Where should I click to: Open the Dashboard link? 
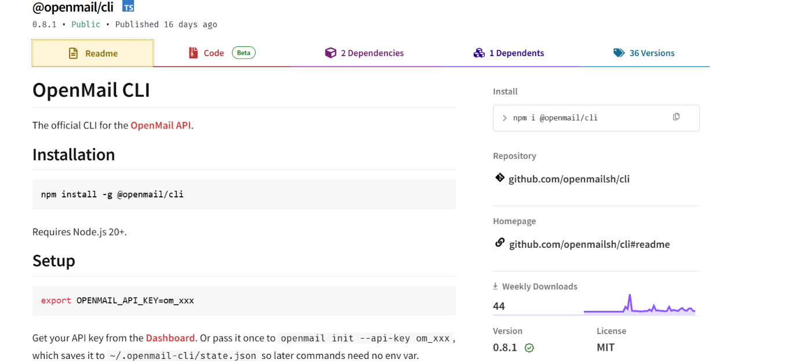pos(170,338)
